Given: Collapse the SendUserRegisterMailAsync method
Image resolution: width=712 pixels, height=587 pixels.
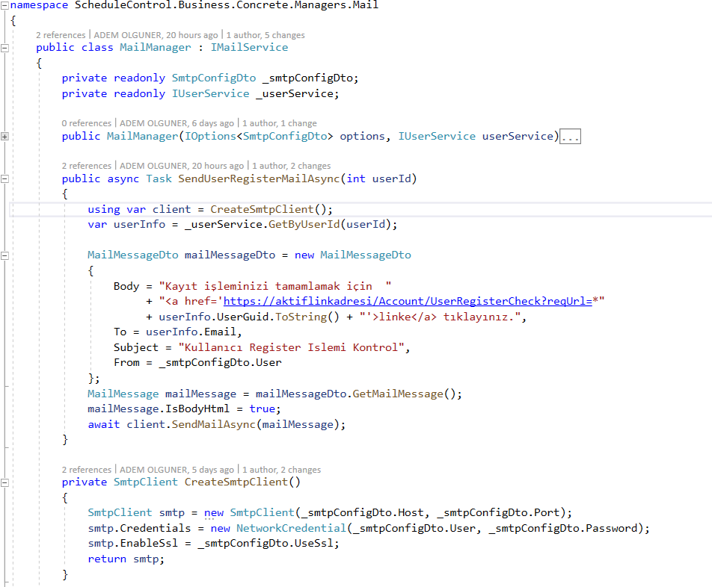Looking at the screenshot, I should pos(4,179).
